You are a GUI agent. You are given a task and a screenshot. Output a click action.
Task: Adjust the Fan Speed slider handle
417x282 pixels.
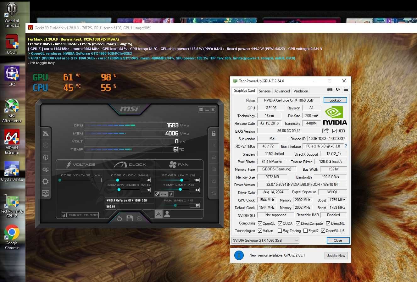click(x=175, y=205)
